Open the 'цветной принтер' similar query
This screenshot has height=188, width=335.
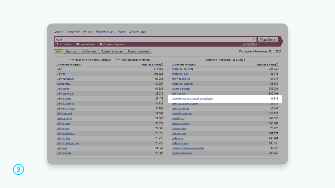[x=182, y=114]
